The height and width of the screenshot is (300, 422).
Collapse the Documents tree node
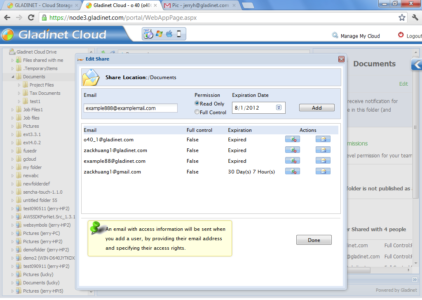[x=12, y=77]
